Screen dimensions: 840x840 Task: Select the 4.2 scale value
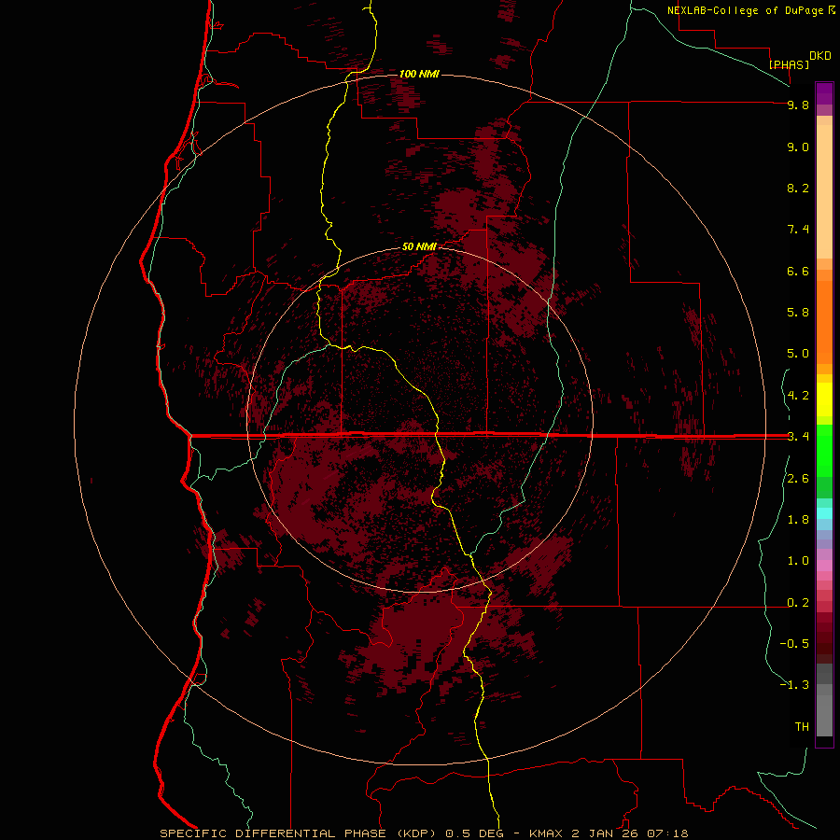pyautogui.click(x=798, y=396)
